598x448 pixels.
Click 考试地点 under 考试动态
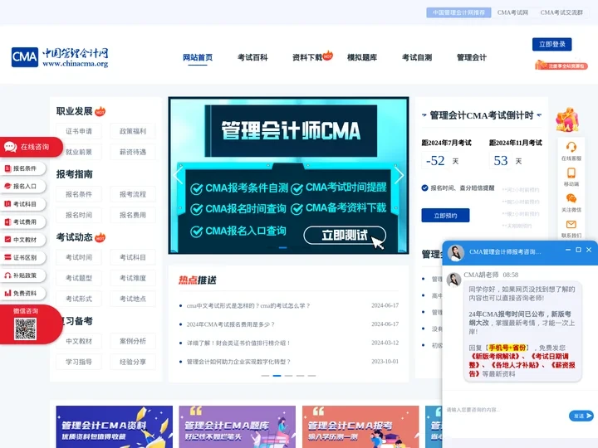133,299
